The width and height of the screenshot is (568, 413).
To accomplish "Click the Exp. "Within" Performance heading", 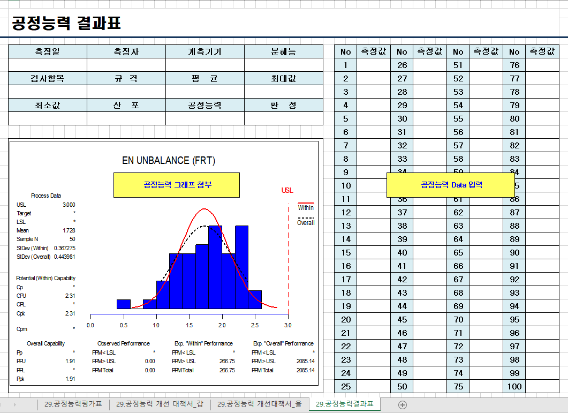I will click(x=203, y=343).
